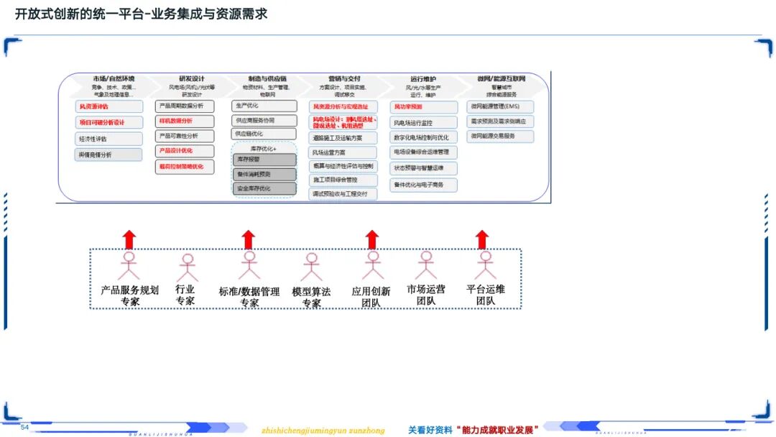Select the 备件优化与电子商务 box

coord(424,185)
